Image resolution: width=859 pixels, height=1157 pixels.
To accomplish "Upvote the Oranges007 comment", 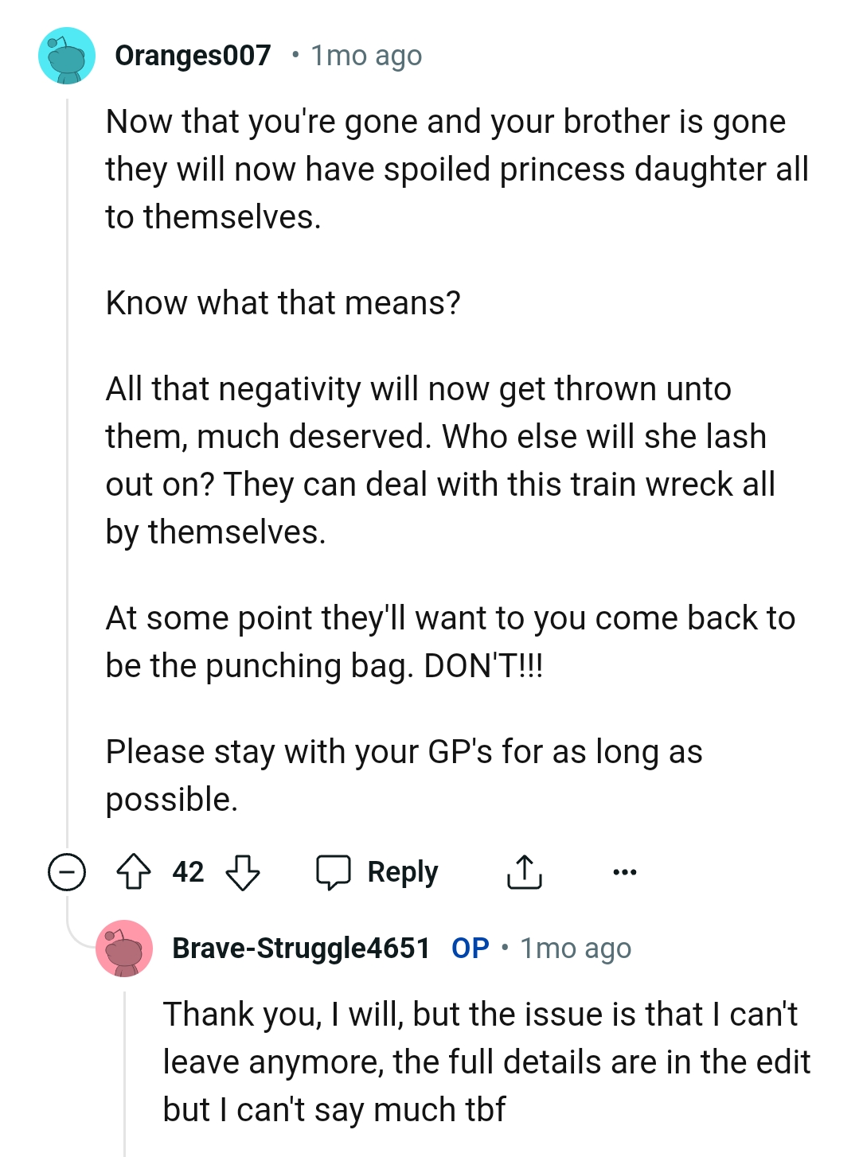I will (134, 871).
